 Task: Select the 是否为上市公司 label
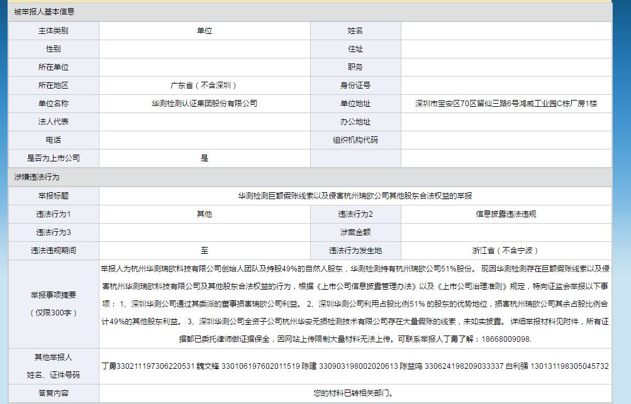coord(53,158)
